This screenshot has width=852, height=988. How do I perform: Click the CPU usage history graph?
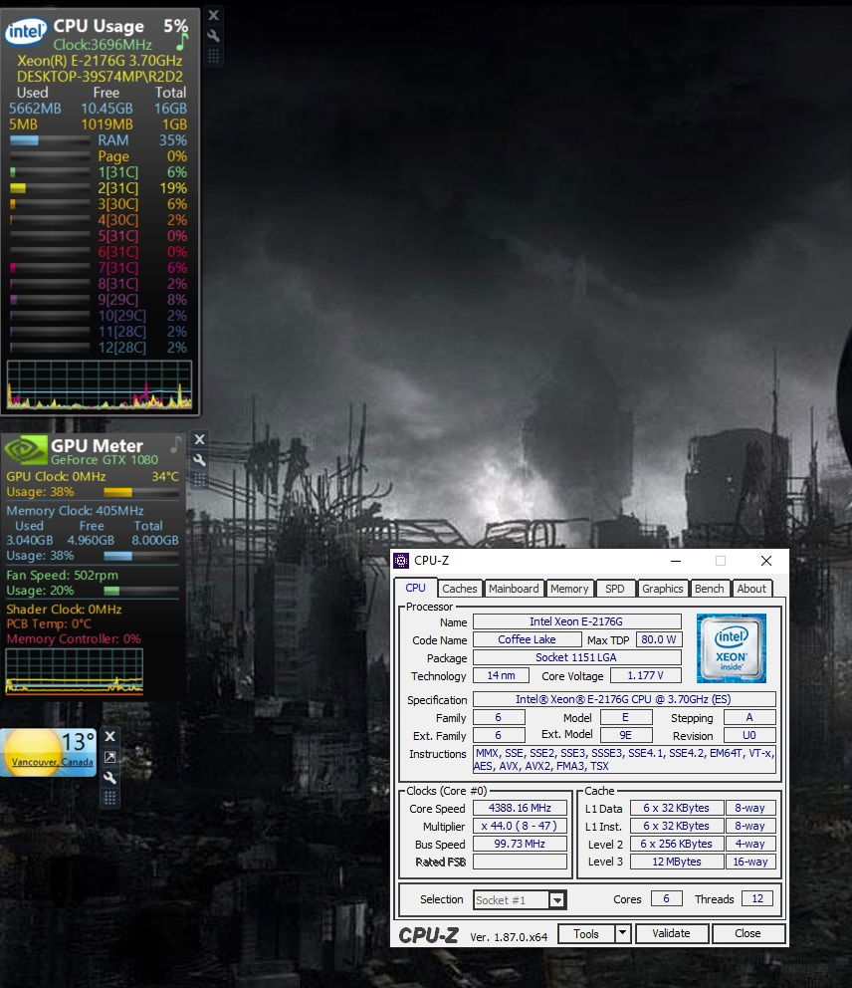pyautogui.click(x=100, y=385)
